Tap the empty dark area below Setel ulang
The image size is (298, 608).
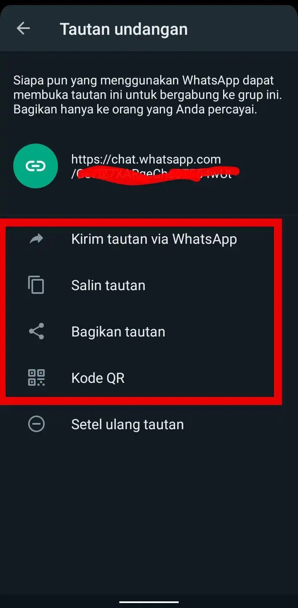coord(149,517)
